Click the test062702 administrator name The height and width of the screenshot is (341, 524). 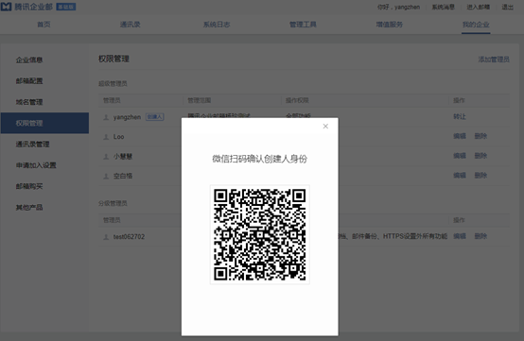coord(129,237)
